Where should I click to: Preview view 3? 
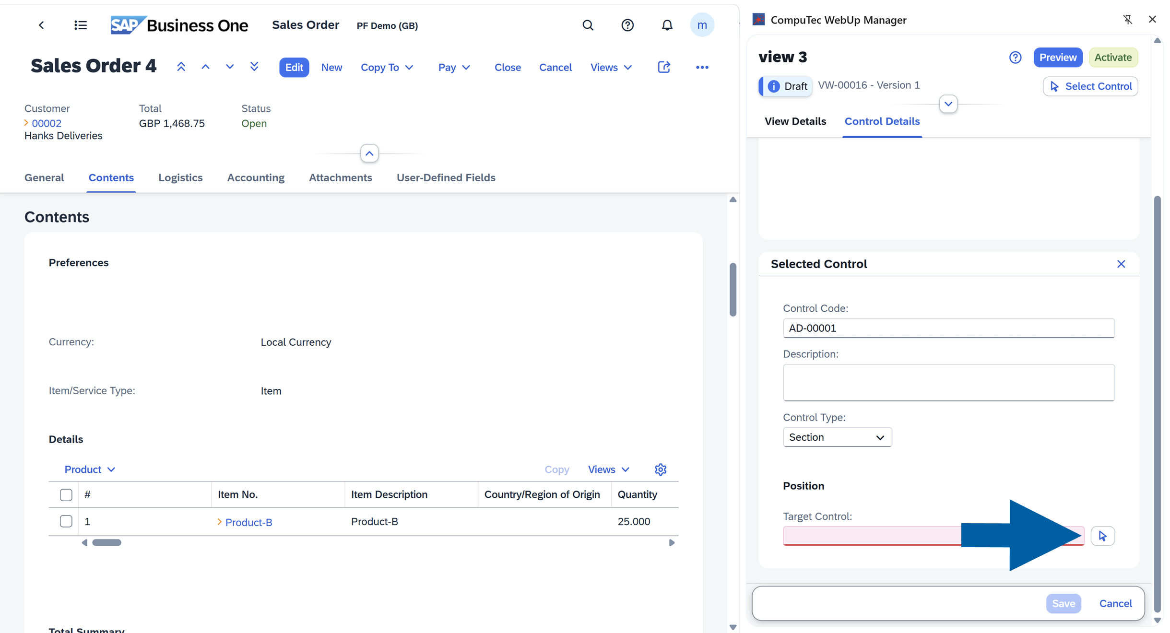[x=1058, y=58]
